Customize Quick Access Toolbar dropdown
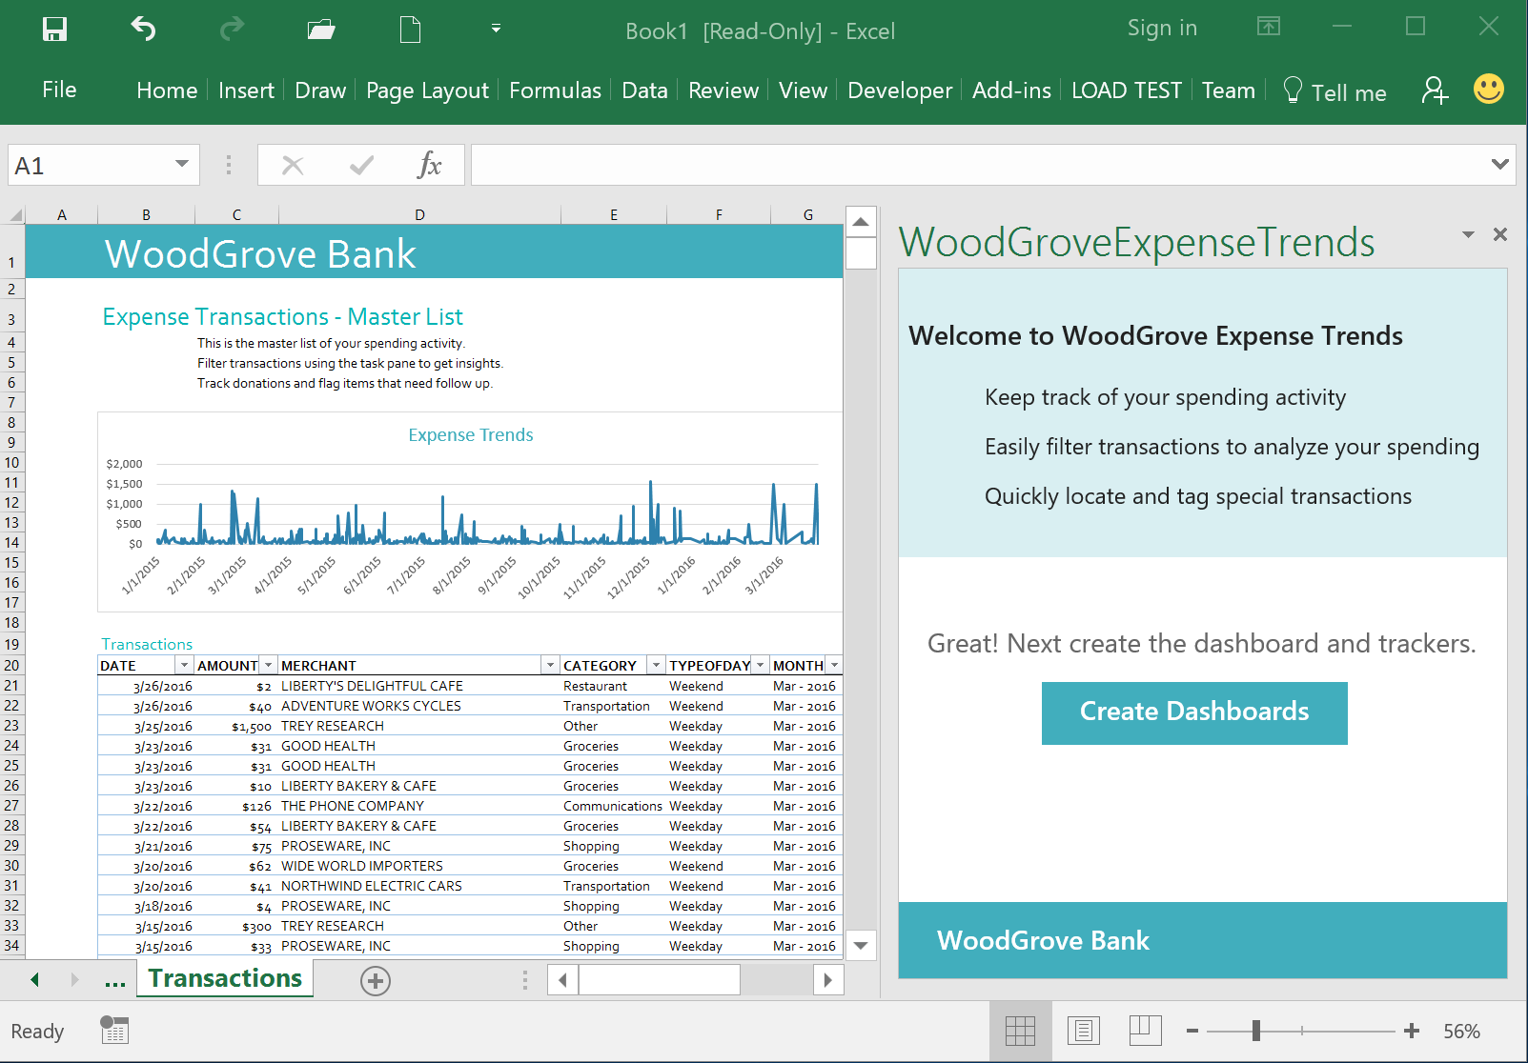The width and height of the screenshot is (1528, 1063). pyautogui.click(x=496, y=29)
